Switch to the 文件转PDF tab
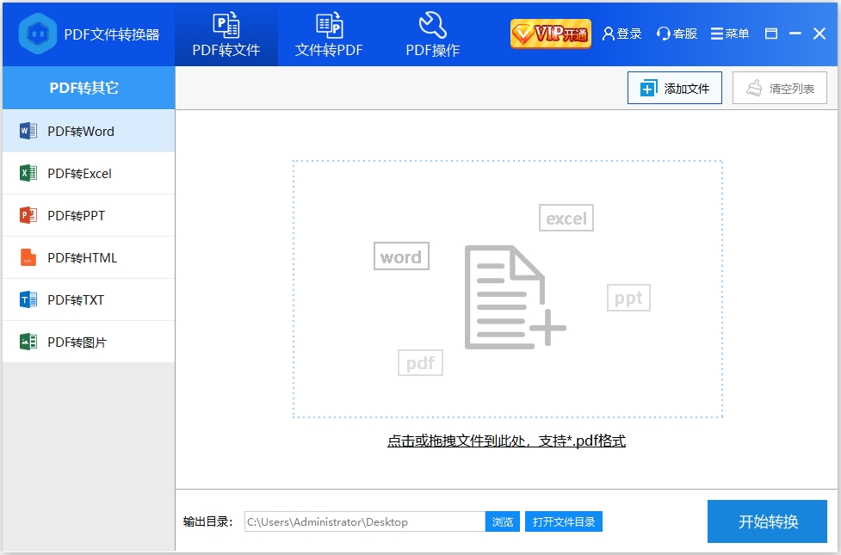This screenshot has height=555, width=841. pos(328,34)
